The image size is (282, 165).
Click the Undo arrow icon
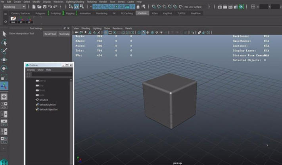click(50, 7)
